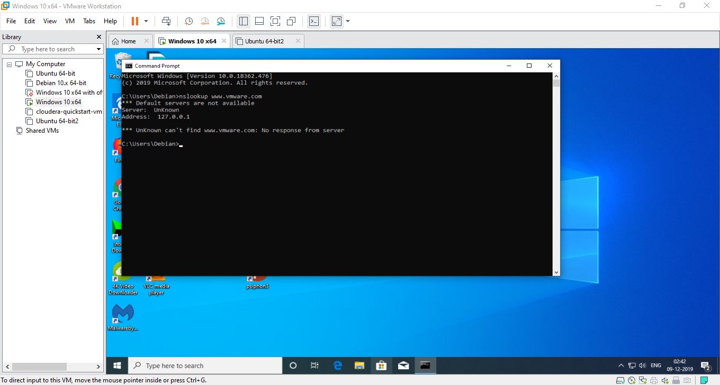Image resolution: width=720 pixels, height=385 pixels.
Task: Click the virtual sound device status icon
Action: coord(665,380)
